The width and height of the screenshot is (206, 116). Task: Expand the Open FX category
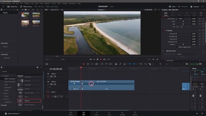coord(2,93)
